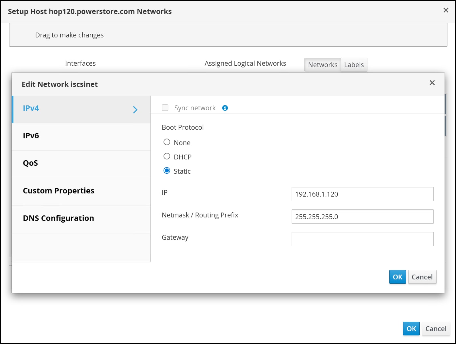This screenshot has width=456, height=344.
Task: Confirm Edit Network dialog with OK
Action: [x=397, y=277]
